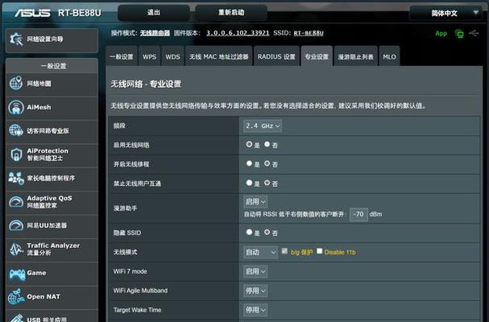
Task: Open the 无线模式 自动 dropdown
Action: coord(260,252)
